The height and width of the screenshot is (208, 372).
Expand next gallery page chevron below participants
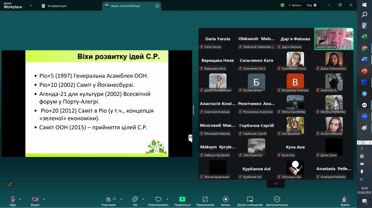click(x=275, y=183)
